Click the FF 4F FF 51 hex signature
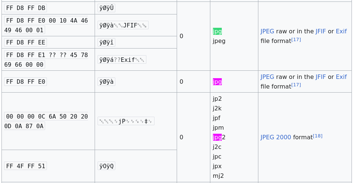Image resolution: width=353 pixels, height=183 pixels. (x=26, y=166)
